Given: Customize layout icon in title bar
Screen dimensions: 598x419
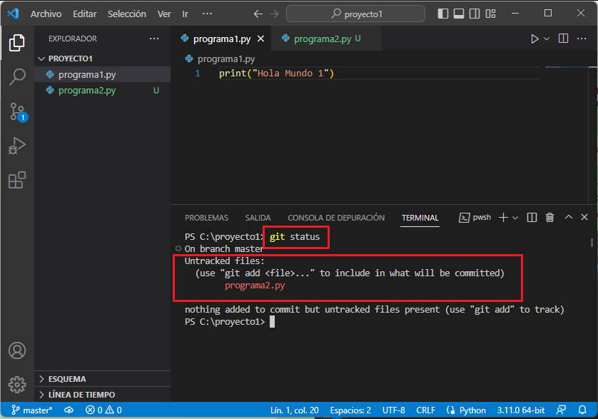Looking at the screenshot, I should tap(490, 14).
